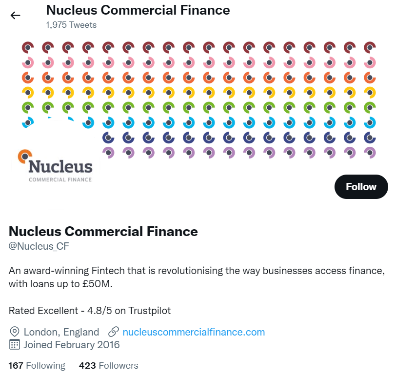Click the Nucleus company logo avatar
The image size is (395, 376).
(56, 161)
